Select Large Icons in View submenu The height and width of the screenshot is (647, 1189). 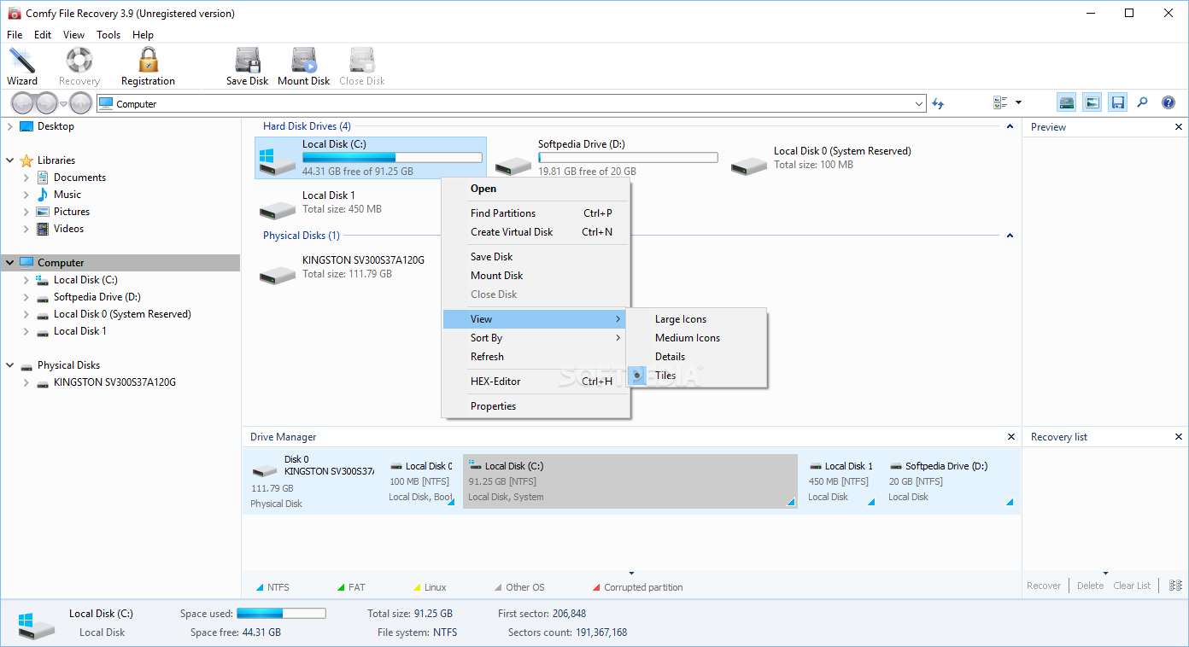coord(697,319)
